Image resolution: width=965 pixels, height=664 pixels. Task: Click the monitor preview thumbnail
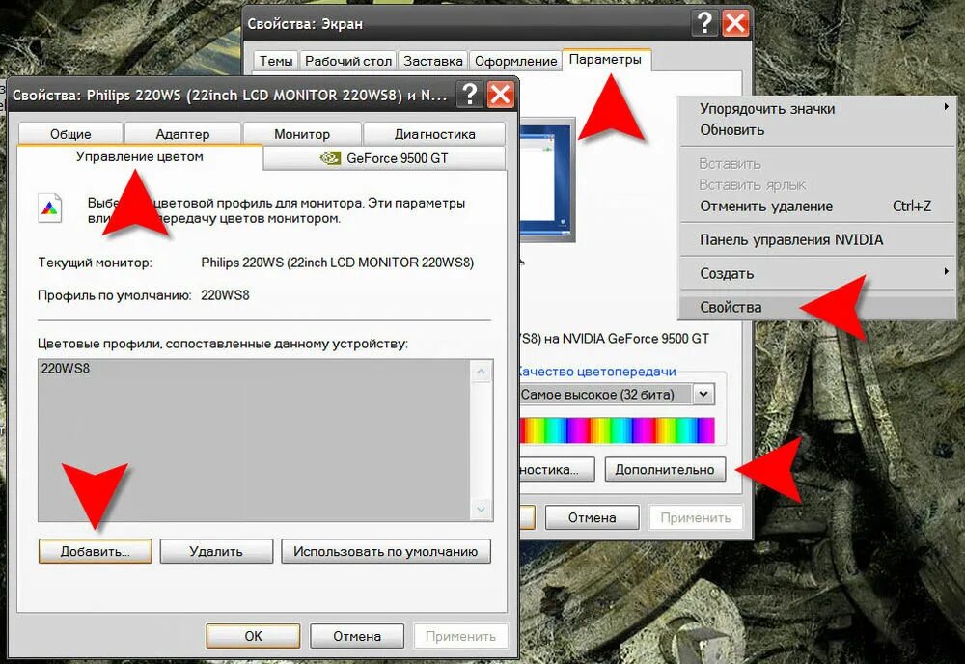pyautogui.click(x=548, y=180)
